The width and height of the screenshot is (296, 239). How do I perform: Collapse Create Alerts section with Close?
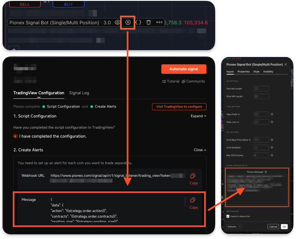(200, 150)
